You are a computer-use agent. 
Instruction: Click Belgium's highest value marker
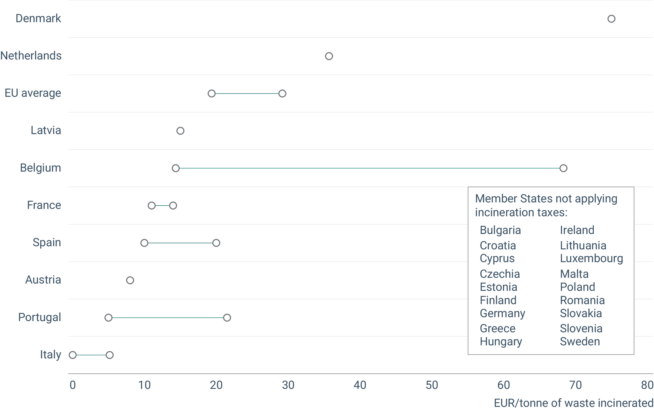click(x=563, y=168)
